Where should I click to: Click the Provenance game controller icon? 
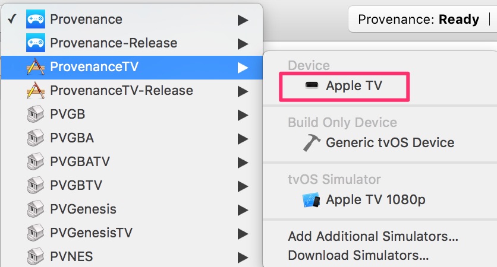click(36, 20)
